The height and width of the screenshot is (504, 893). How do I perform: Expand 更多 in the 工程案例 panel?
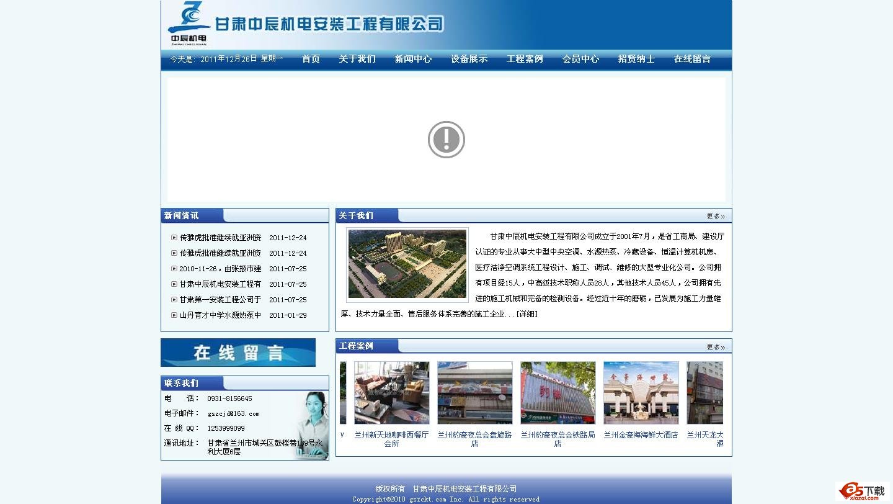click(716, 347)
